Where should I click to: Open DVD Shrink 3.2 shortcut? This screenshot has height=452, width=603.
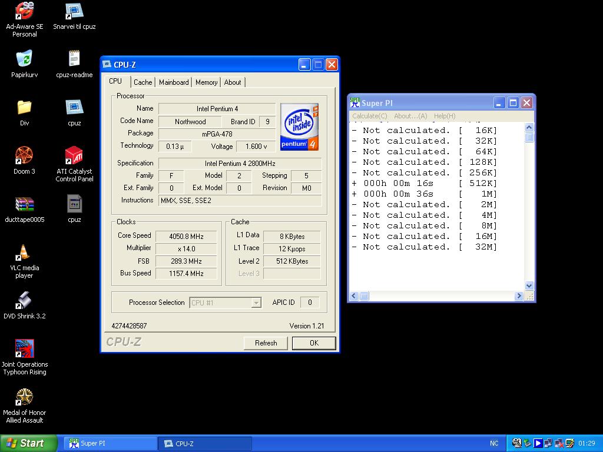click(24, 301)
